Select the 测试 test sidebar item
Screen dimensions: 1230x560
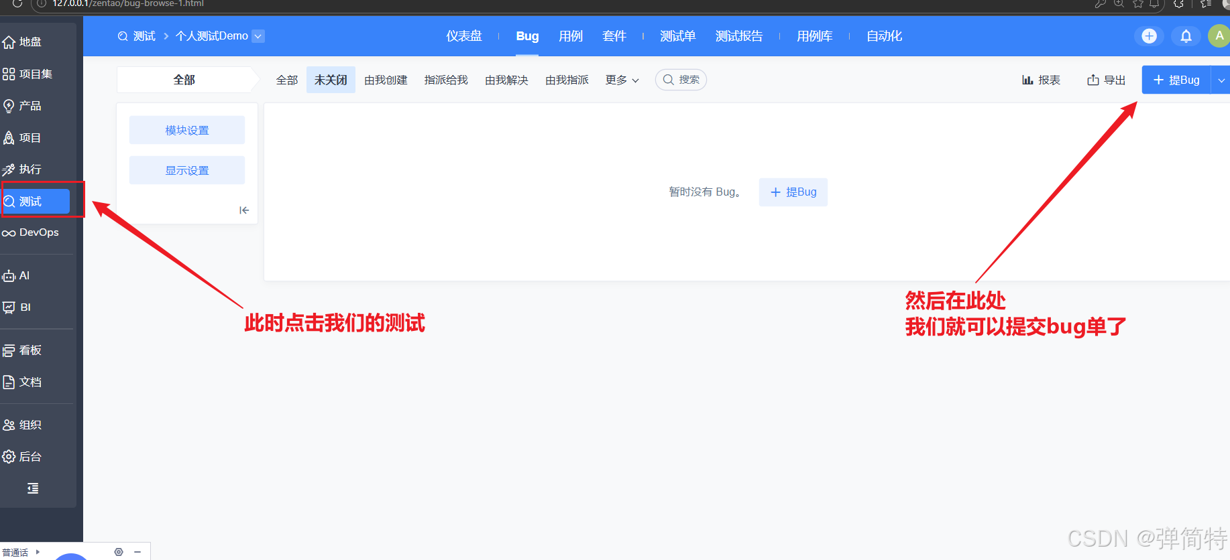coord(35,202)
